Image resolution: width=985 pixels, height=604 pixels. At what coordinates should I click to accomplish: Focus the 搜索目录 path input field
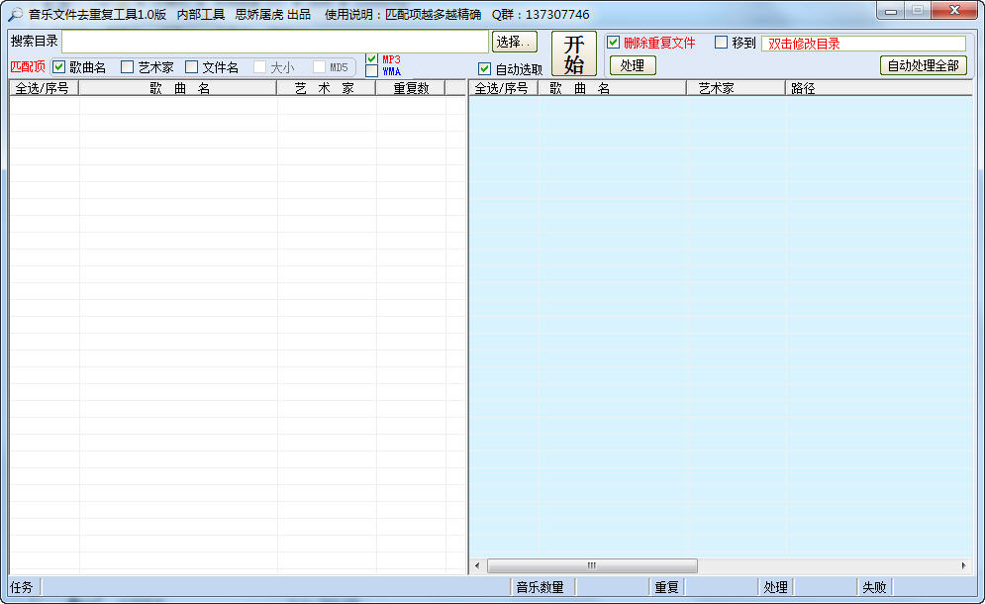[x=275, y=42]
